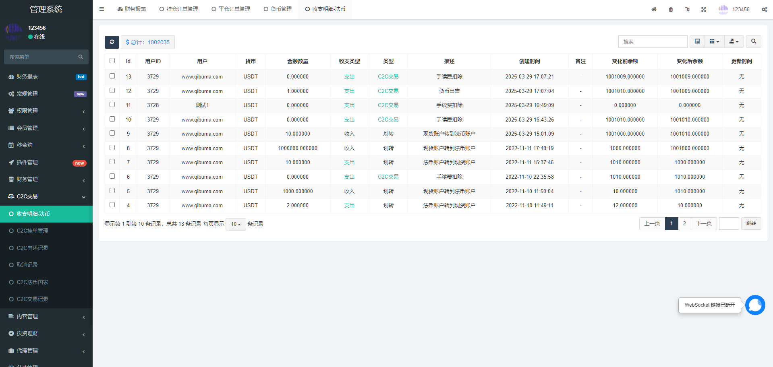Click the refresh button above the table

(x=112, y=42)
